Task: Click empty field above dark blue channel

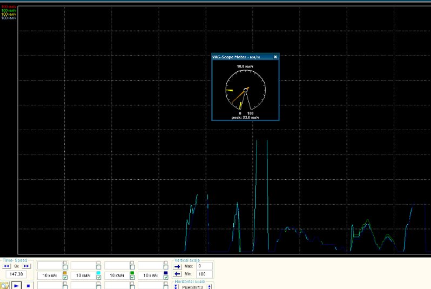Action: [150, 266]
